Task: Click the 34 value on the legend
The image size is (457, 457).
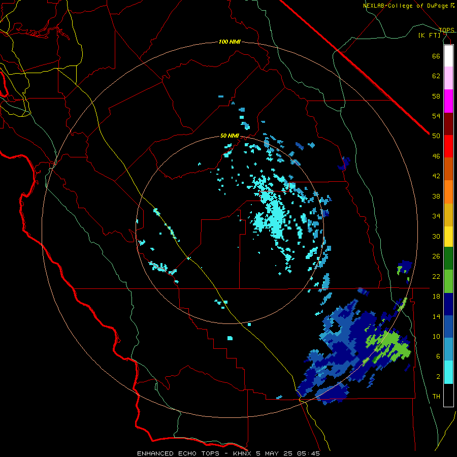Action: click(x=436, y=216)
